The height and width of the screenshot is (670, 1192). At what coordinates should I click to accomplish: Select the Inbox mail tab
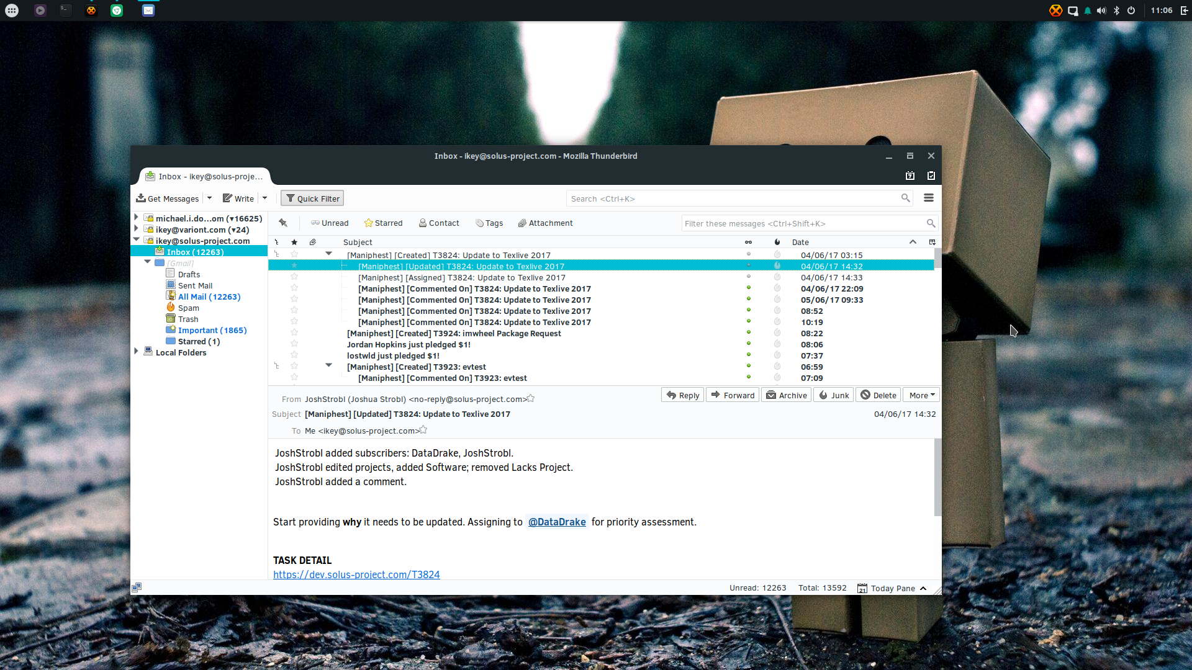click(204, 176)
